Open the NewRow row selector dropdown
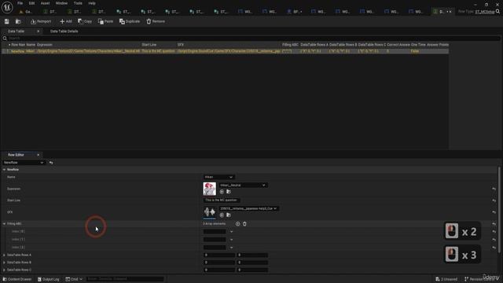Image resolution: width=503 pixels, height=283 pixels. (23, 163)
